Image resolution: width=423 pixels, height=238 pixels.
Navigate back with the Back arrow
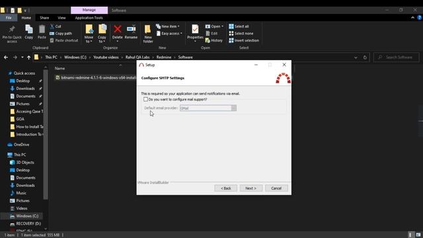6,58
